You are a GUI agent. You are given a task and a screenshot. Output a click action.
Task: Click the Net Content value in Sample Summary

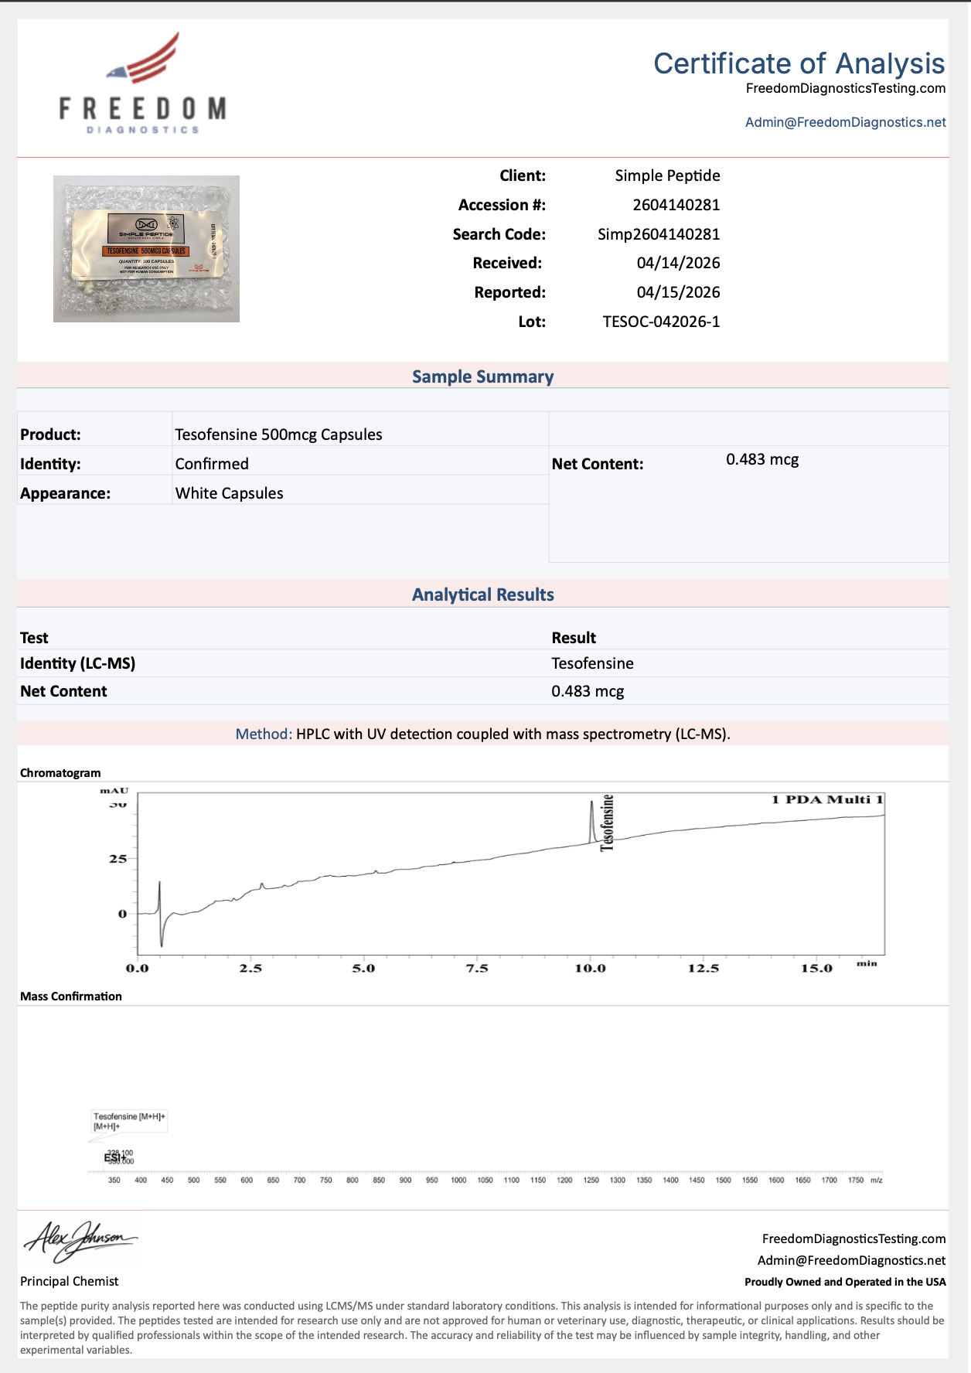761,459
